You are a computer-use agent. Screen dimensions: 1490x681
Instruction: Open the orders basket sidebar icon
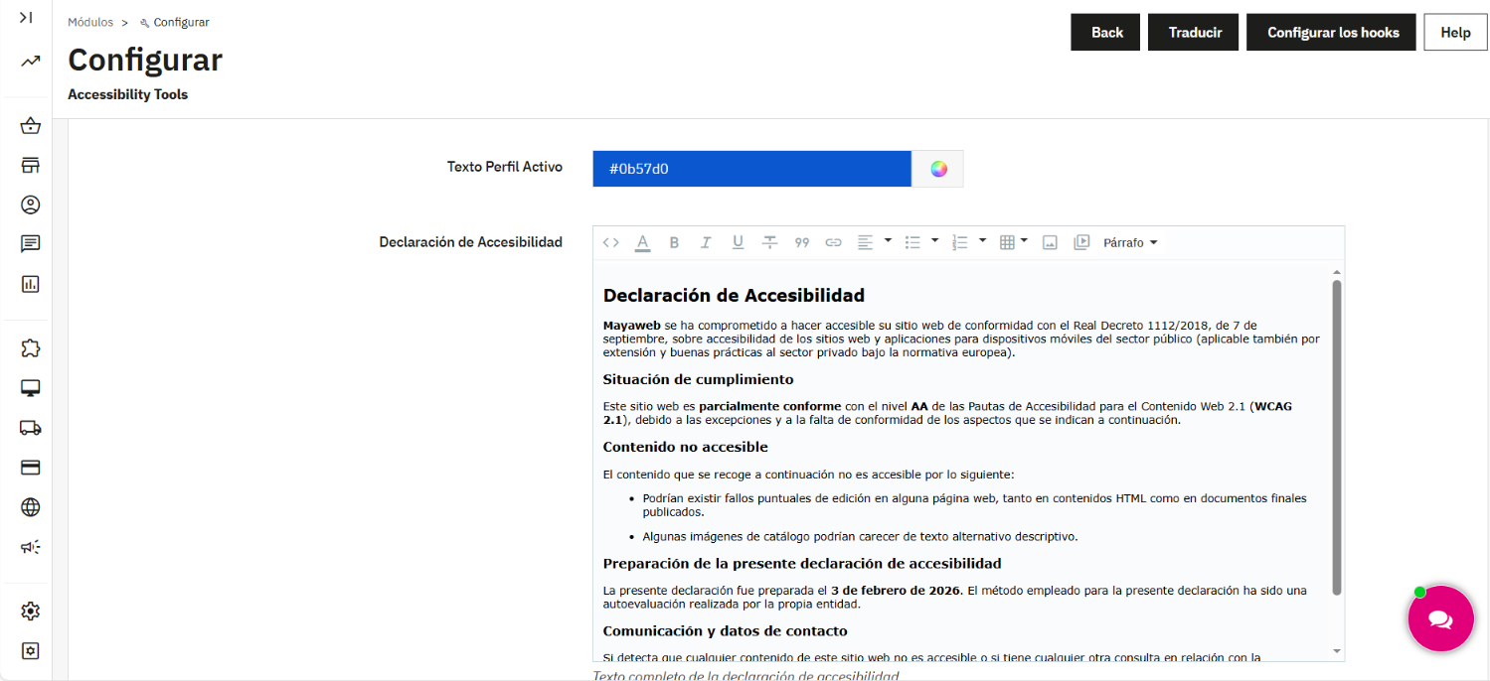point(31,126)
